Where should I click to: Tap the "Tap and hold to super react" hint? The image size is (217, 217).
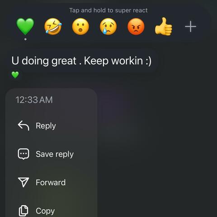pos(108,10)
